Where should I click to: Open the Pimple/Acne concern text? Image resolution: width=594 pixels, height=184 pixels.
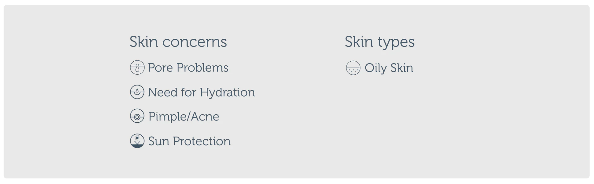[184, 116]
